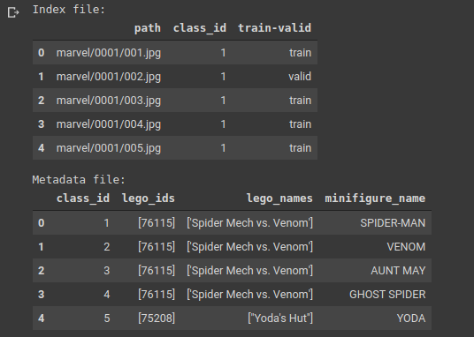Viewport: 474px width, 337px height.
Task: Select the marvel/0001/005.jpg path cell
Action: pos(109,148)
